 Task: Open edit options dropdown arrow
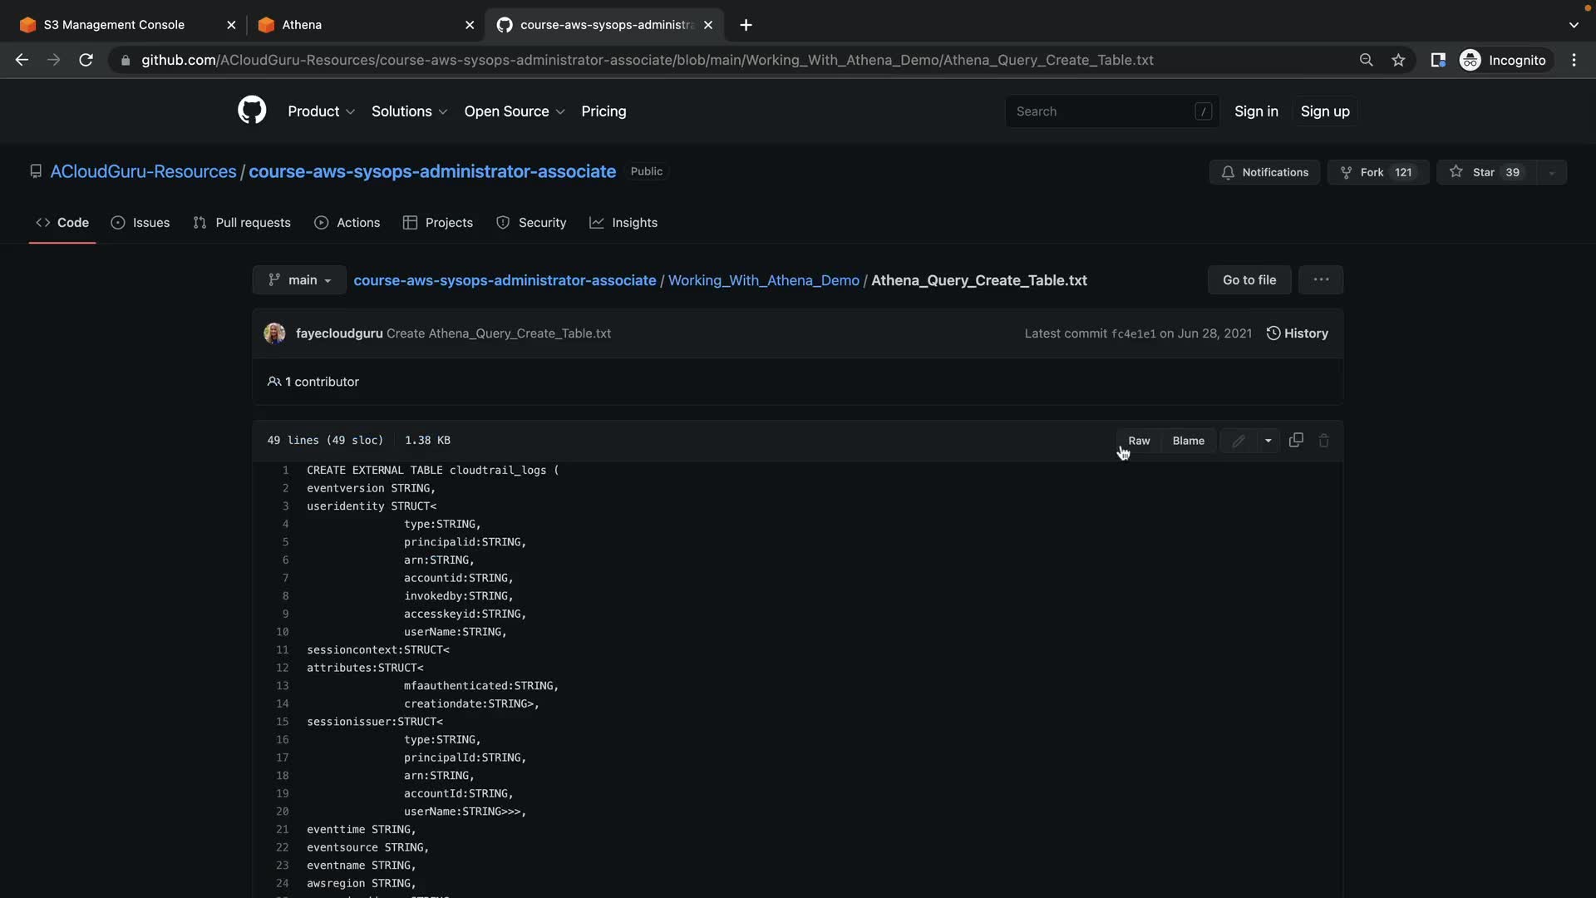coord(1268,441)
